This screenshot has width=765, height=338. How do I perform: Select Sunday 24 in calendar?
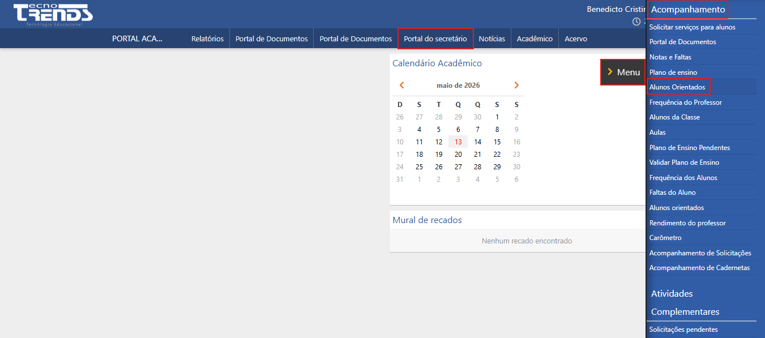[x=400, y=167]
